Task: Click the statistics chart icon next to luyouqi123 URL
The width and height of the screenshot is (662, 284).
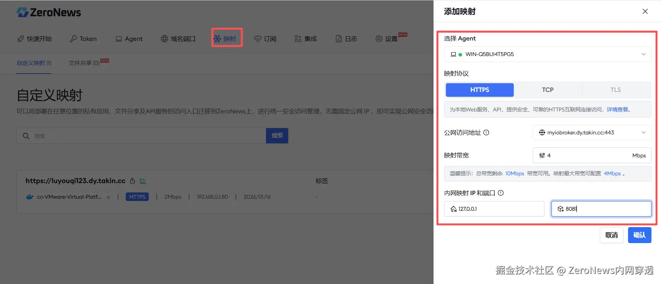Action: tap(143, 181)
